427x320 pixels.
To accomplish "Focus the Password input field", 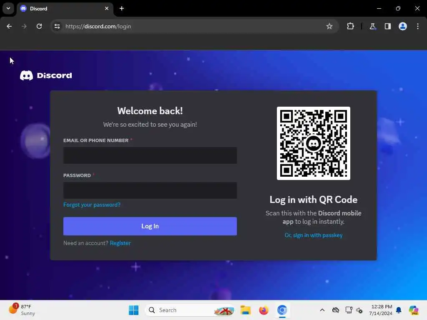I will click(x=150, y=190).
